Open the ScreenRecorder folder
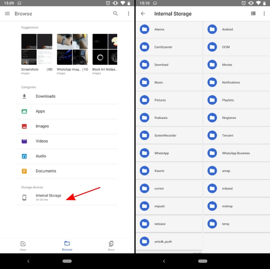270x269 pixels. (169, 135)
